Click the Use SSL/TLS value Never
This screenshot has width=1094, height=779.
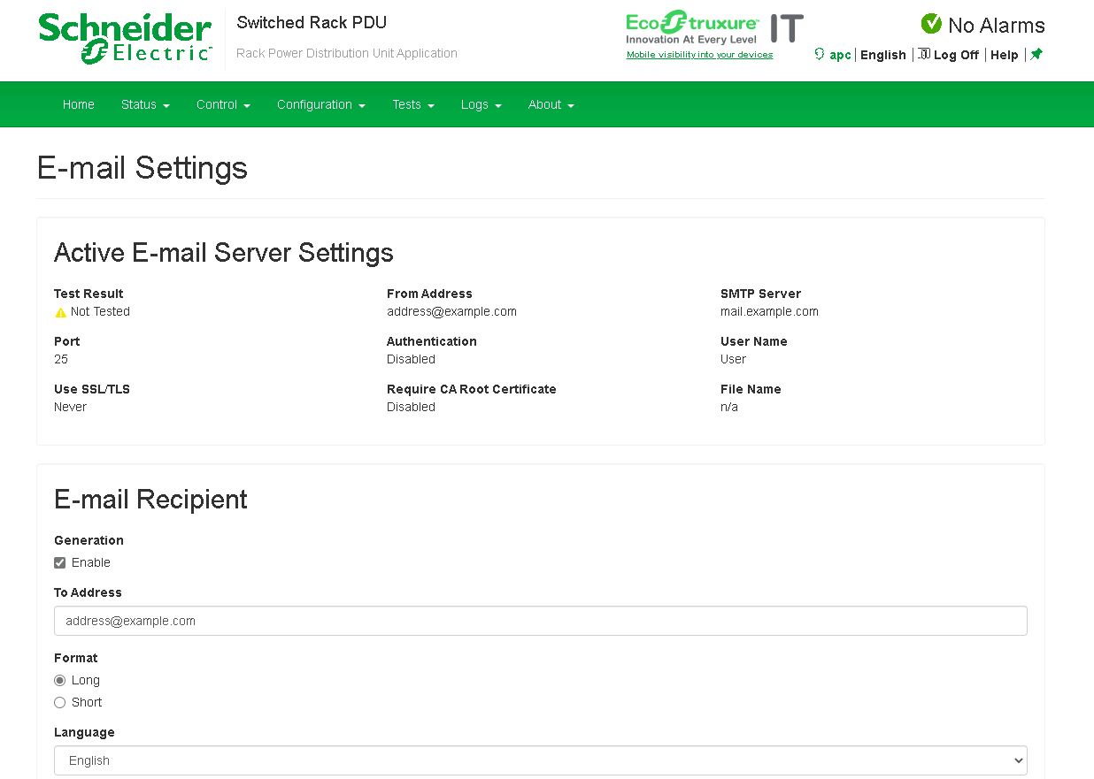70,407
